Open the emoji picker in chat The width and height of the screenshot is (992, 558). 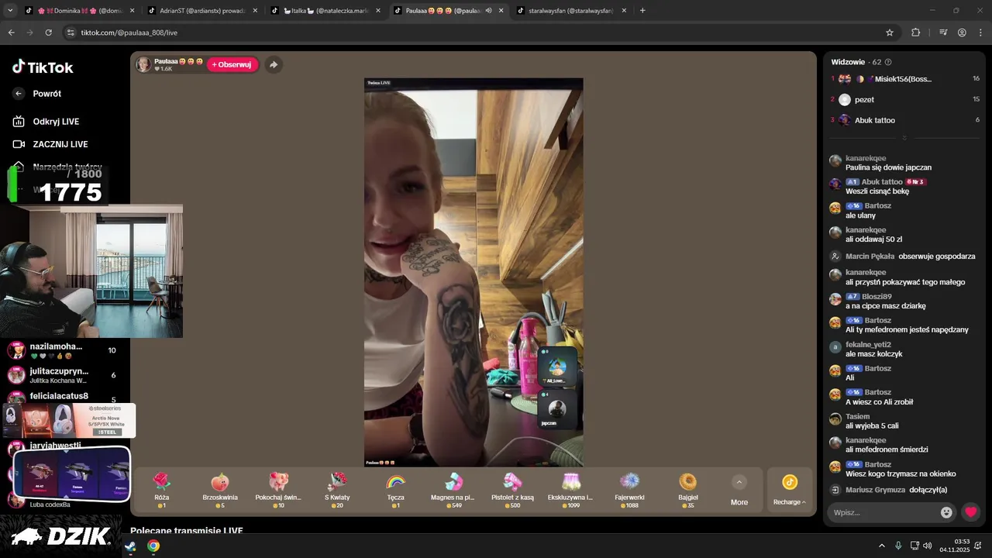click(946, 512)
